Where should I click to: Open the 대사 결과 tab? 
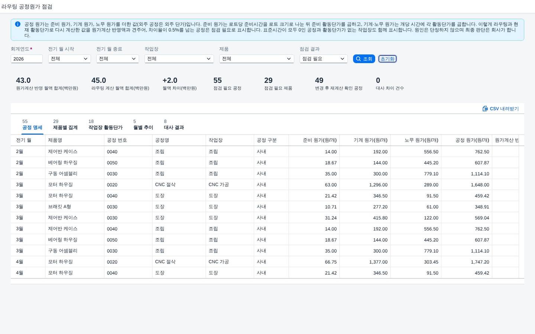[x=174, y=125]
